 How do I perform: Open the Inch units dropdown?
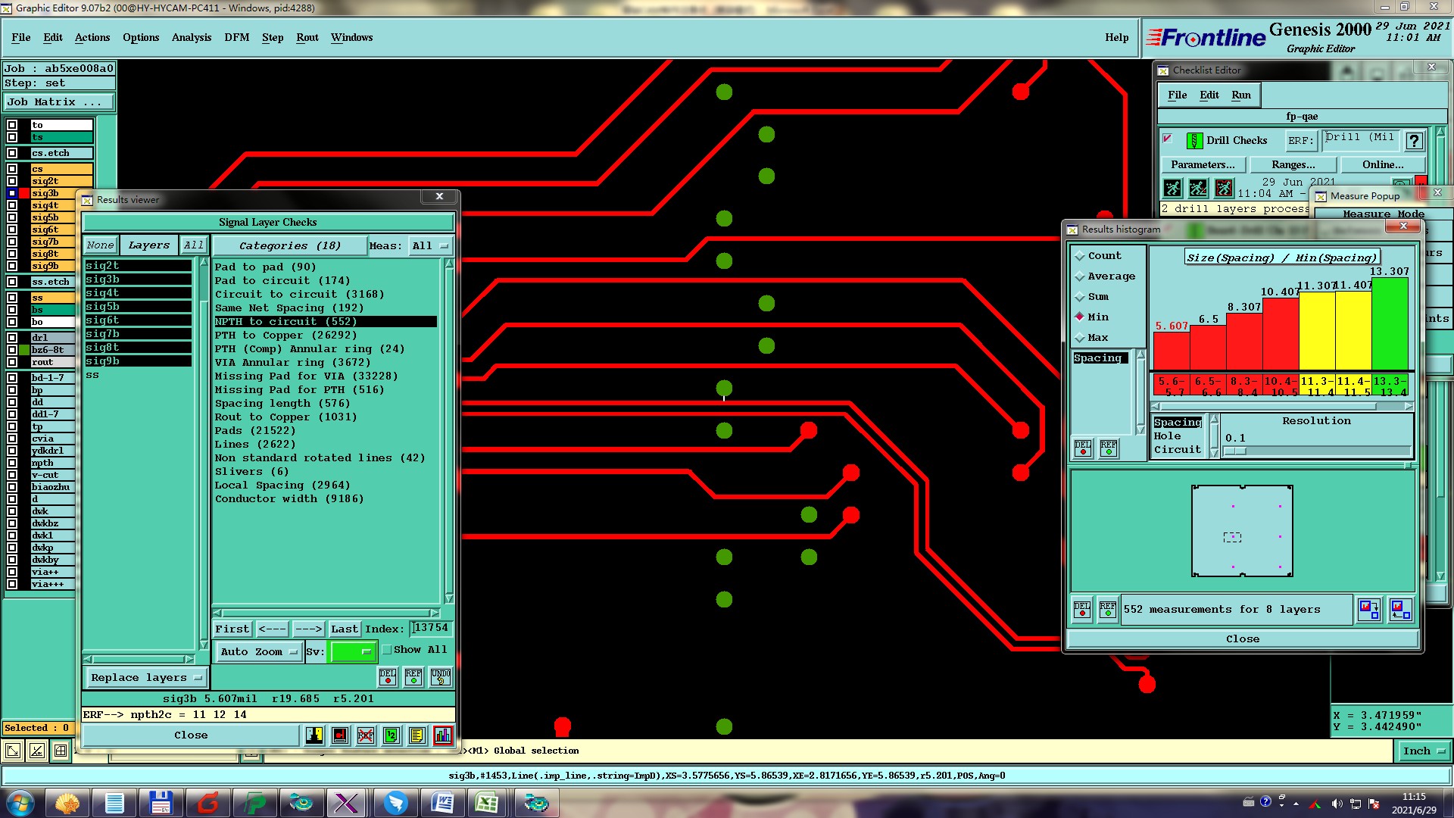(1423, 751)
